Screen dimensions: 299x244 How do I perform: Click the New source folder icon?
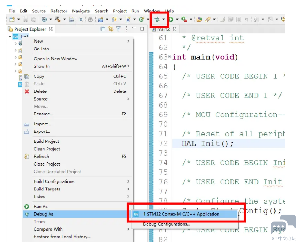coord(114,20)
